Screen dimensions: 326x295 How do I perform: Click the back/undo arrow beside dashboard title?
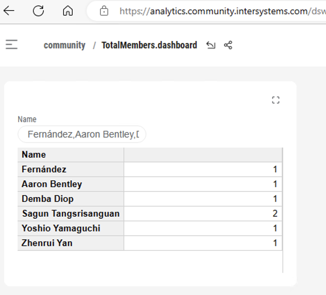click(211, 45)
